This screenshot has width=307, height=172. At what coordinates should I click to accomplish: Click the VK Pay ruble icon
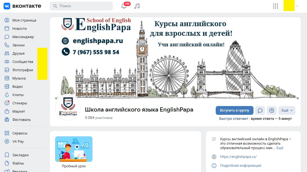pos(7,141)
